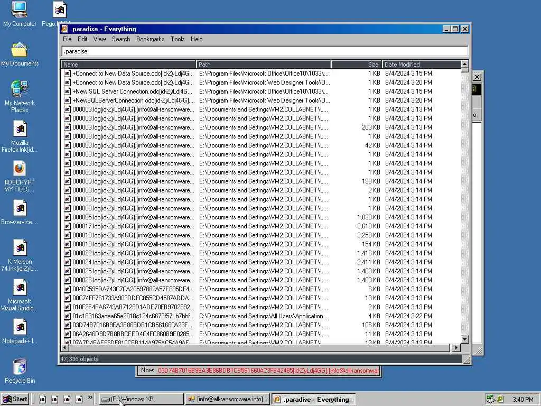Open the Search menu
The image size is (541, 406).
click(121, 39)
